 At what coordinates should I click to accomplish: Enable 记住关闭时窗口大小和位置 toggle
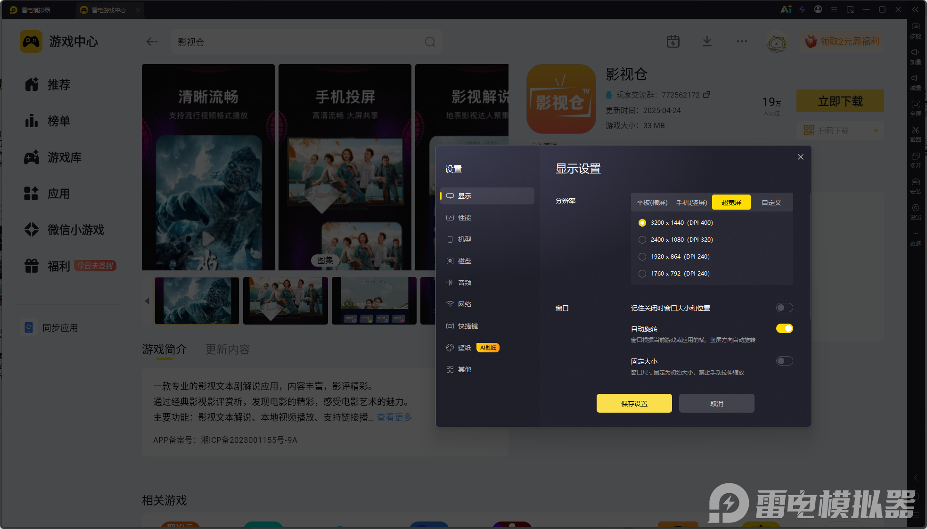784,308
